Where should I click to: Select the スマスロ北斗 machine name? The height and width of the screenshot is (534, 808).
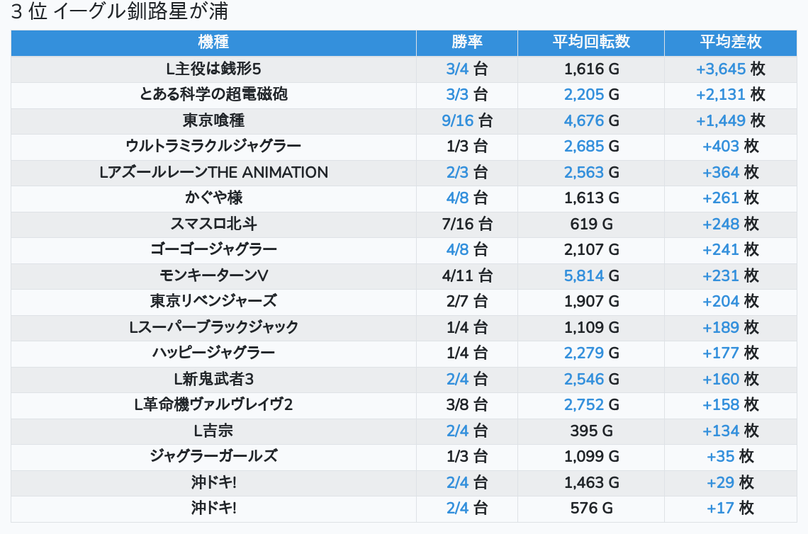(213, 224)
